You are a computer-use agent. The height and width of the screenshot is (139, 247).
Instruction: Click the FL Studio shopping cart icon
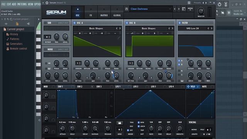pyautogui.click(x=229, y=12)
